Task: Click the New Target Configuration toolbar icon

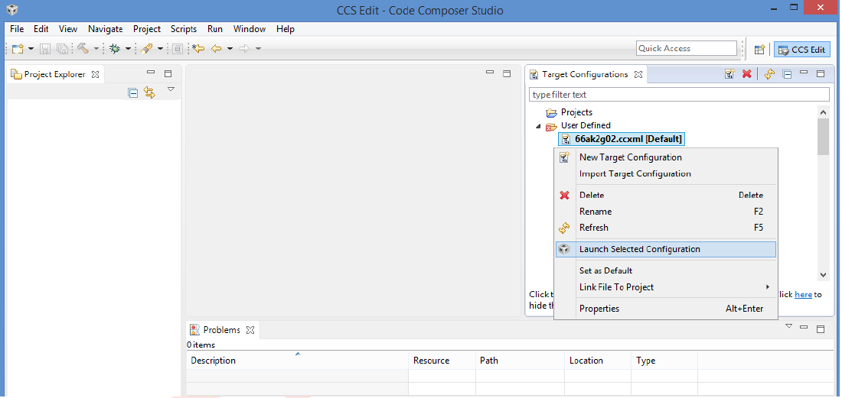Action: [x=730, y=74]
